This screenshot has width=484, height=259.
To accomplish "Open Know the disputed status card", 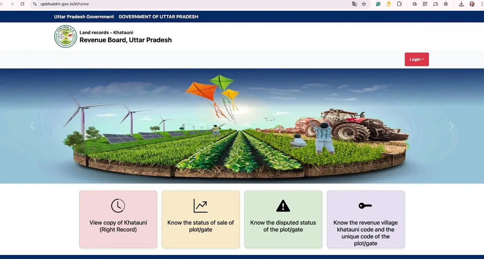I will pos(283,226).
